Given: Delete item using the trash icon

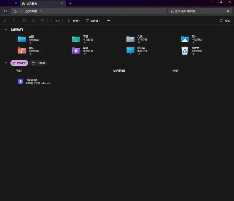Looking at the screenshot, I should click(42, 20).
